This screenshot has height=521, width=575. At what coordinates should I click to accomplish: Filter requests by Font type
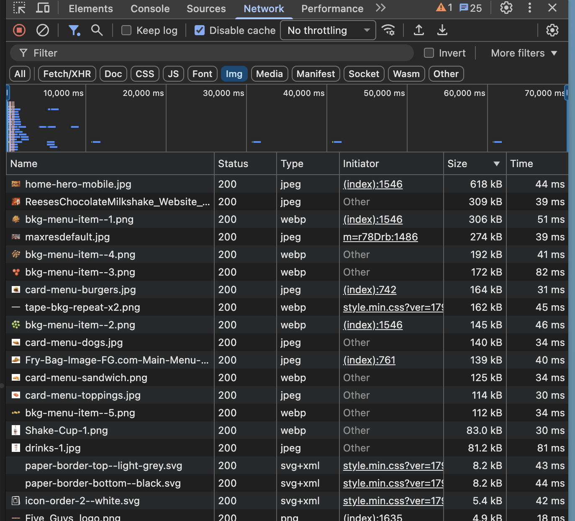[203, 74]
